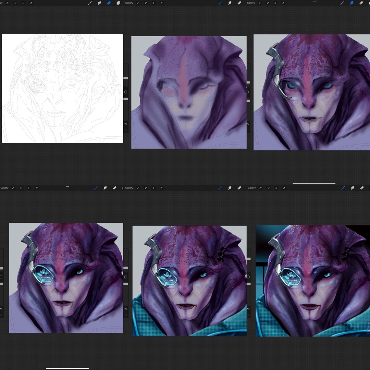Select Brush tool in bottom-right dark-background panel

pos(343,188)
